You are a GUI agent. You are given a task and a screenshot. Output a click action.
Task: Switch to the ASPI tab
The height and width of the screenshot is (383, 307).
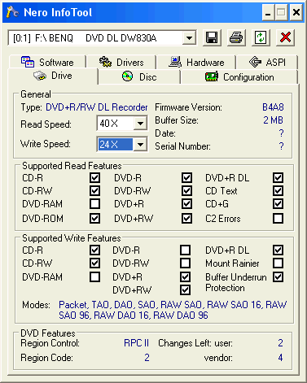tap(267, 62)
